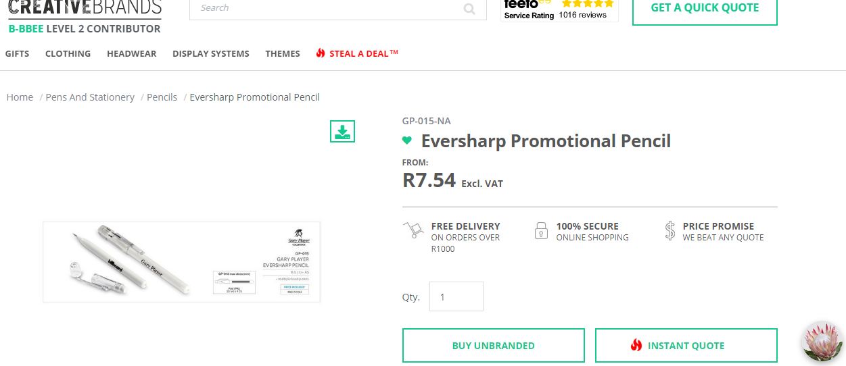Toggle the wishlist heart icon

[407, 141]
